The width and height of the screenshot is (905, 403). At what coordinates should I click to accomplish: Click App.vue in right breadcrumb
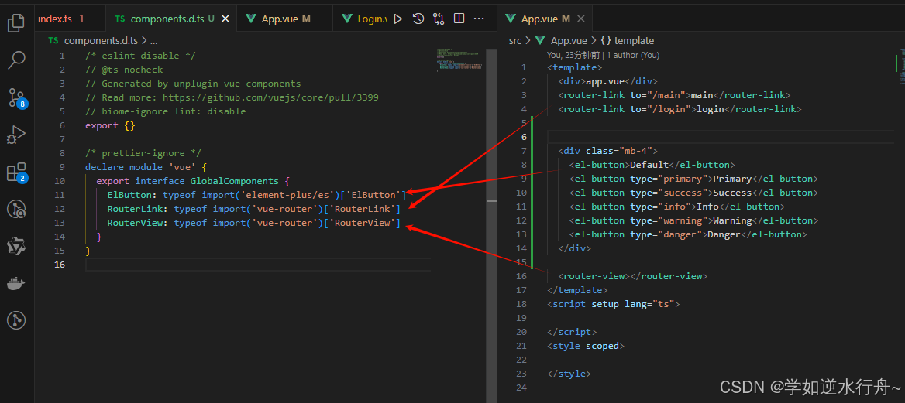569,41
